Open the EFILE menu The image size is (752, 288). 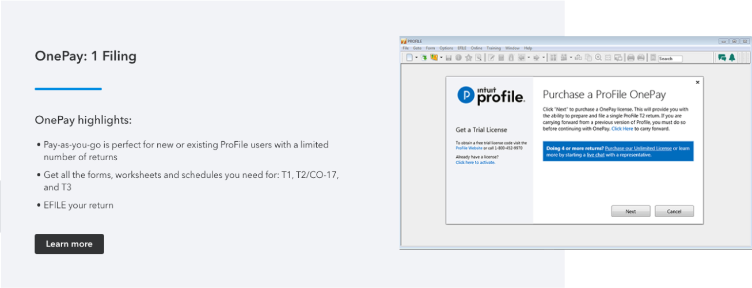coord(462,48)
